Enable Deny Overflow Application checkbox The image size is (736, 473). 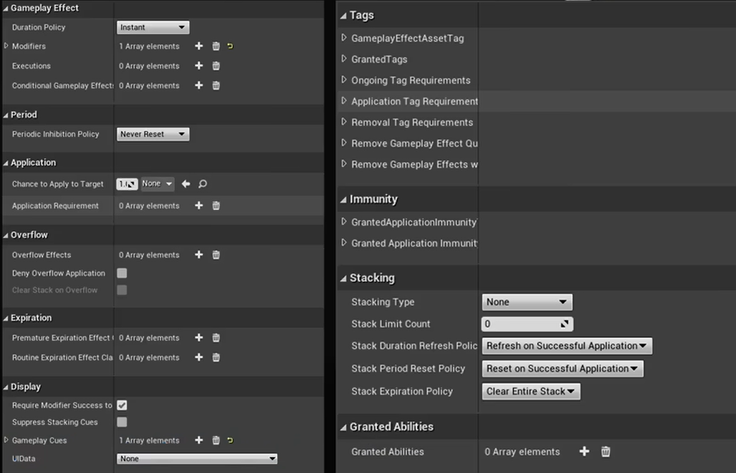click(x=122, y=274)
